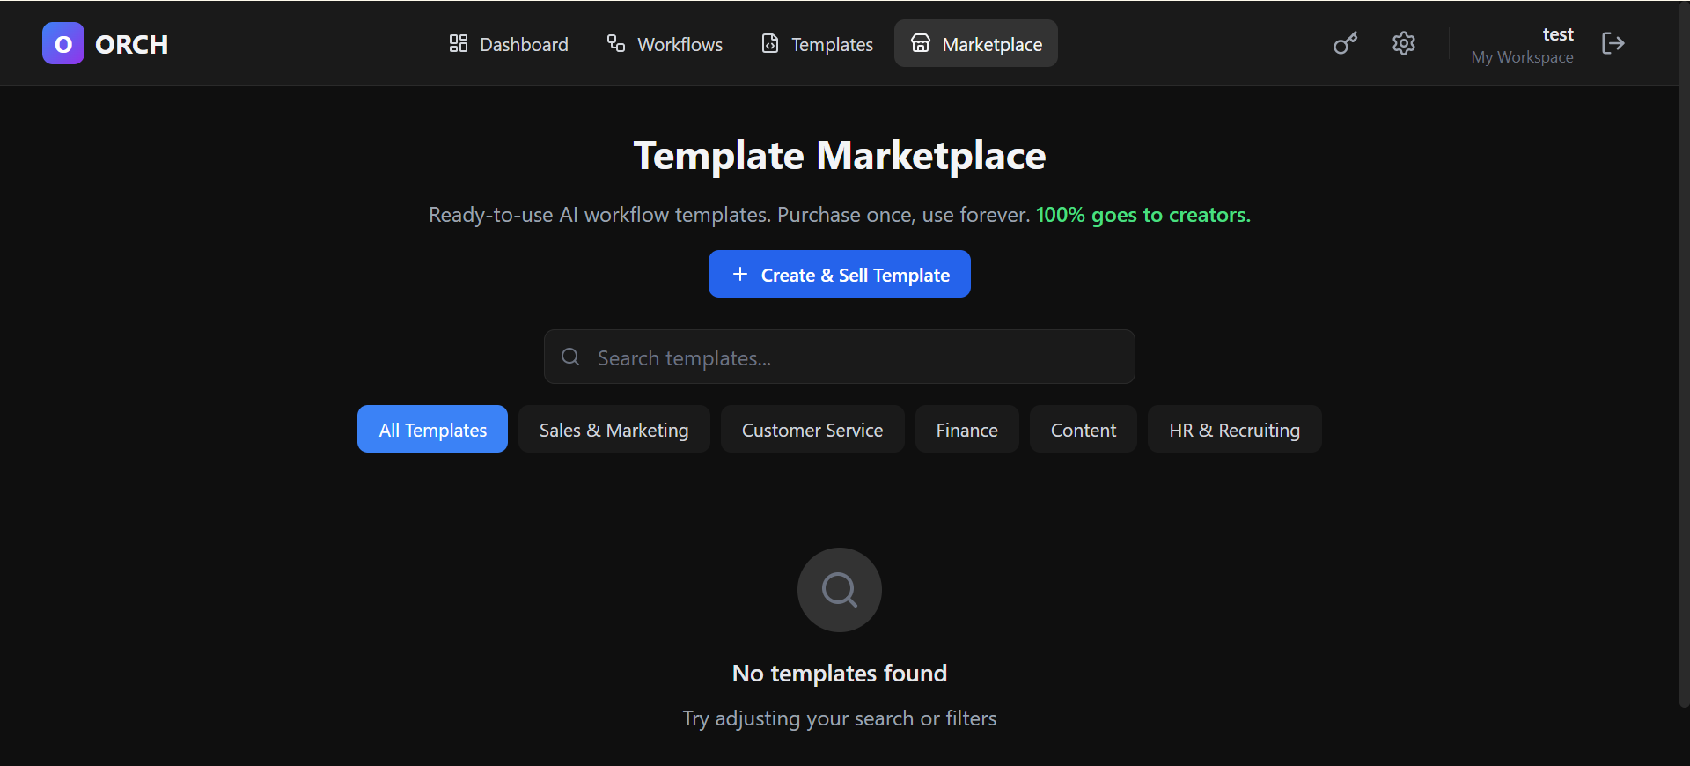Open the Templates nav item

pyautogui.click(x=817, y=43)
